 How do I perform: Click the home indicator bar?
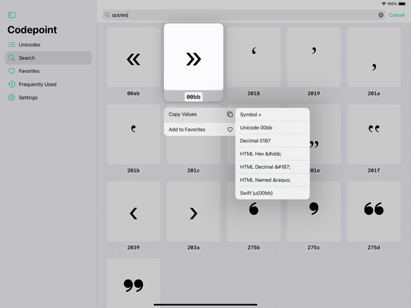click(x=206, y=304)
